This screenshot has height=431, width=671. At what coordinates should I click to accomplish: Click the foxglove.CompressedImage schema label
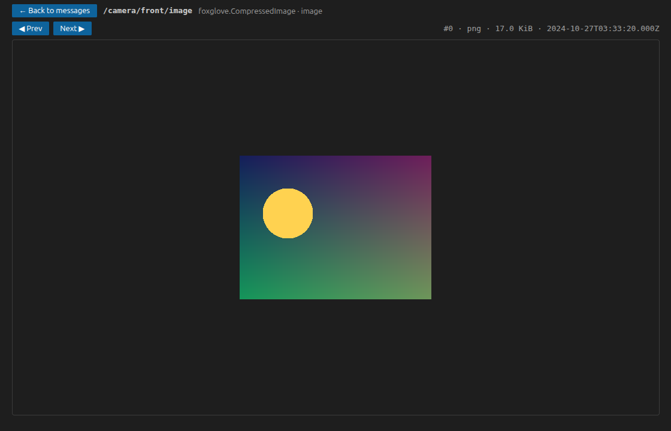(247, 11)
